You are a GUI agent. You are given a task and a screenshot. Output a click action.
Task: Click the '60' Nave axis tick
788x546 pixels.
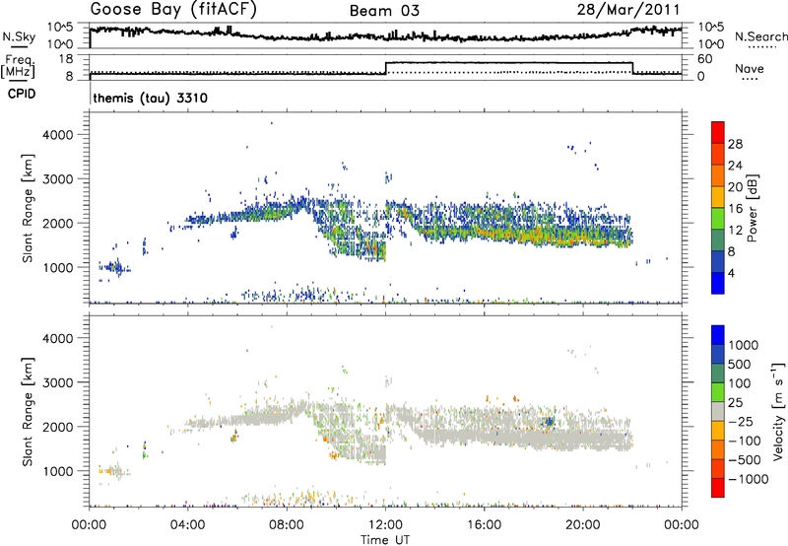(705, 59)
